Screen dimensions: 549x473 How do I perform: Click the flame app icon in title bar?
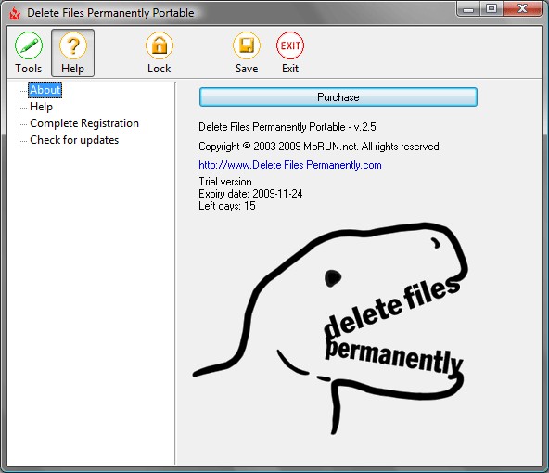coord(15,13)
